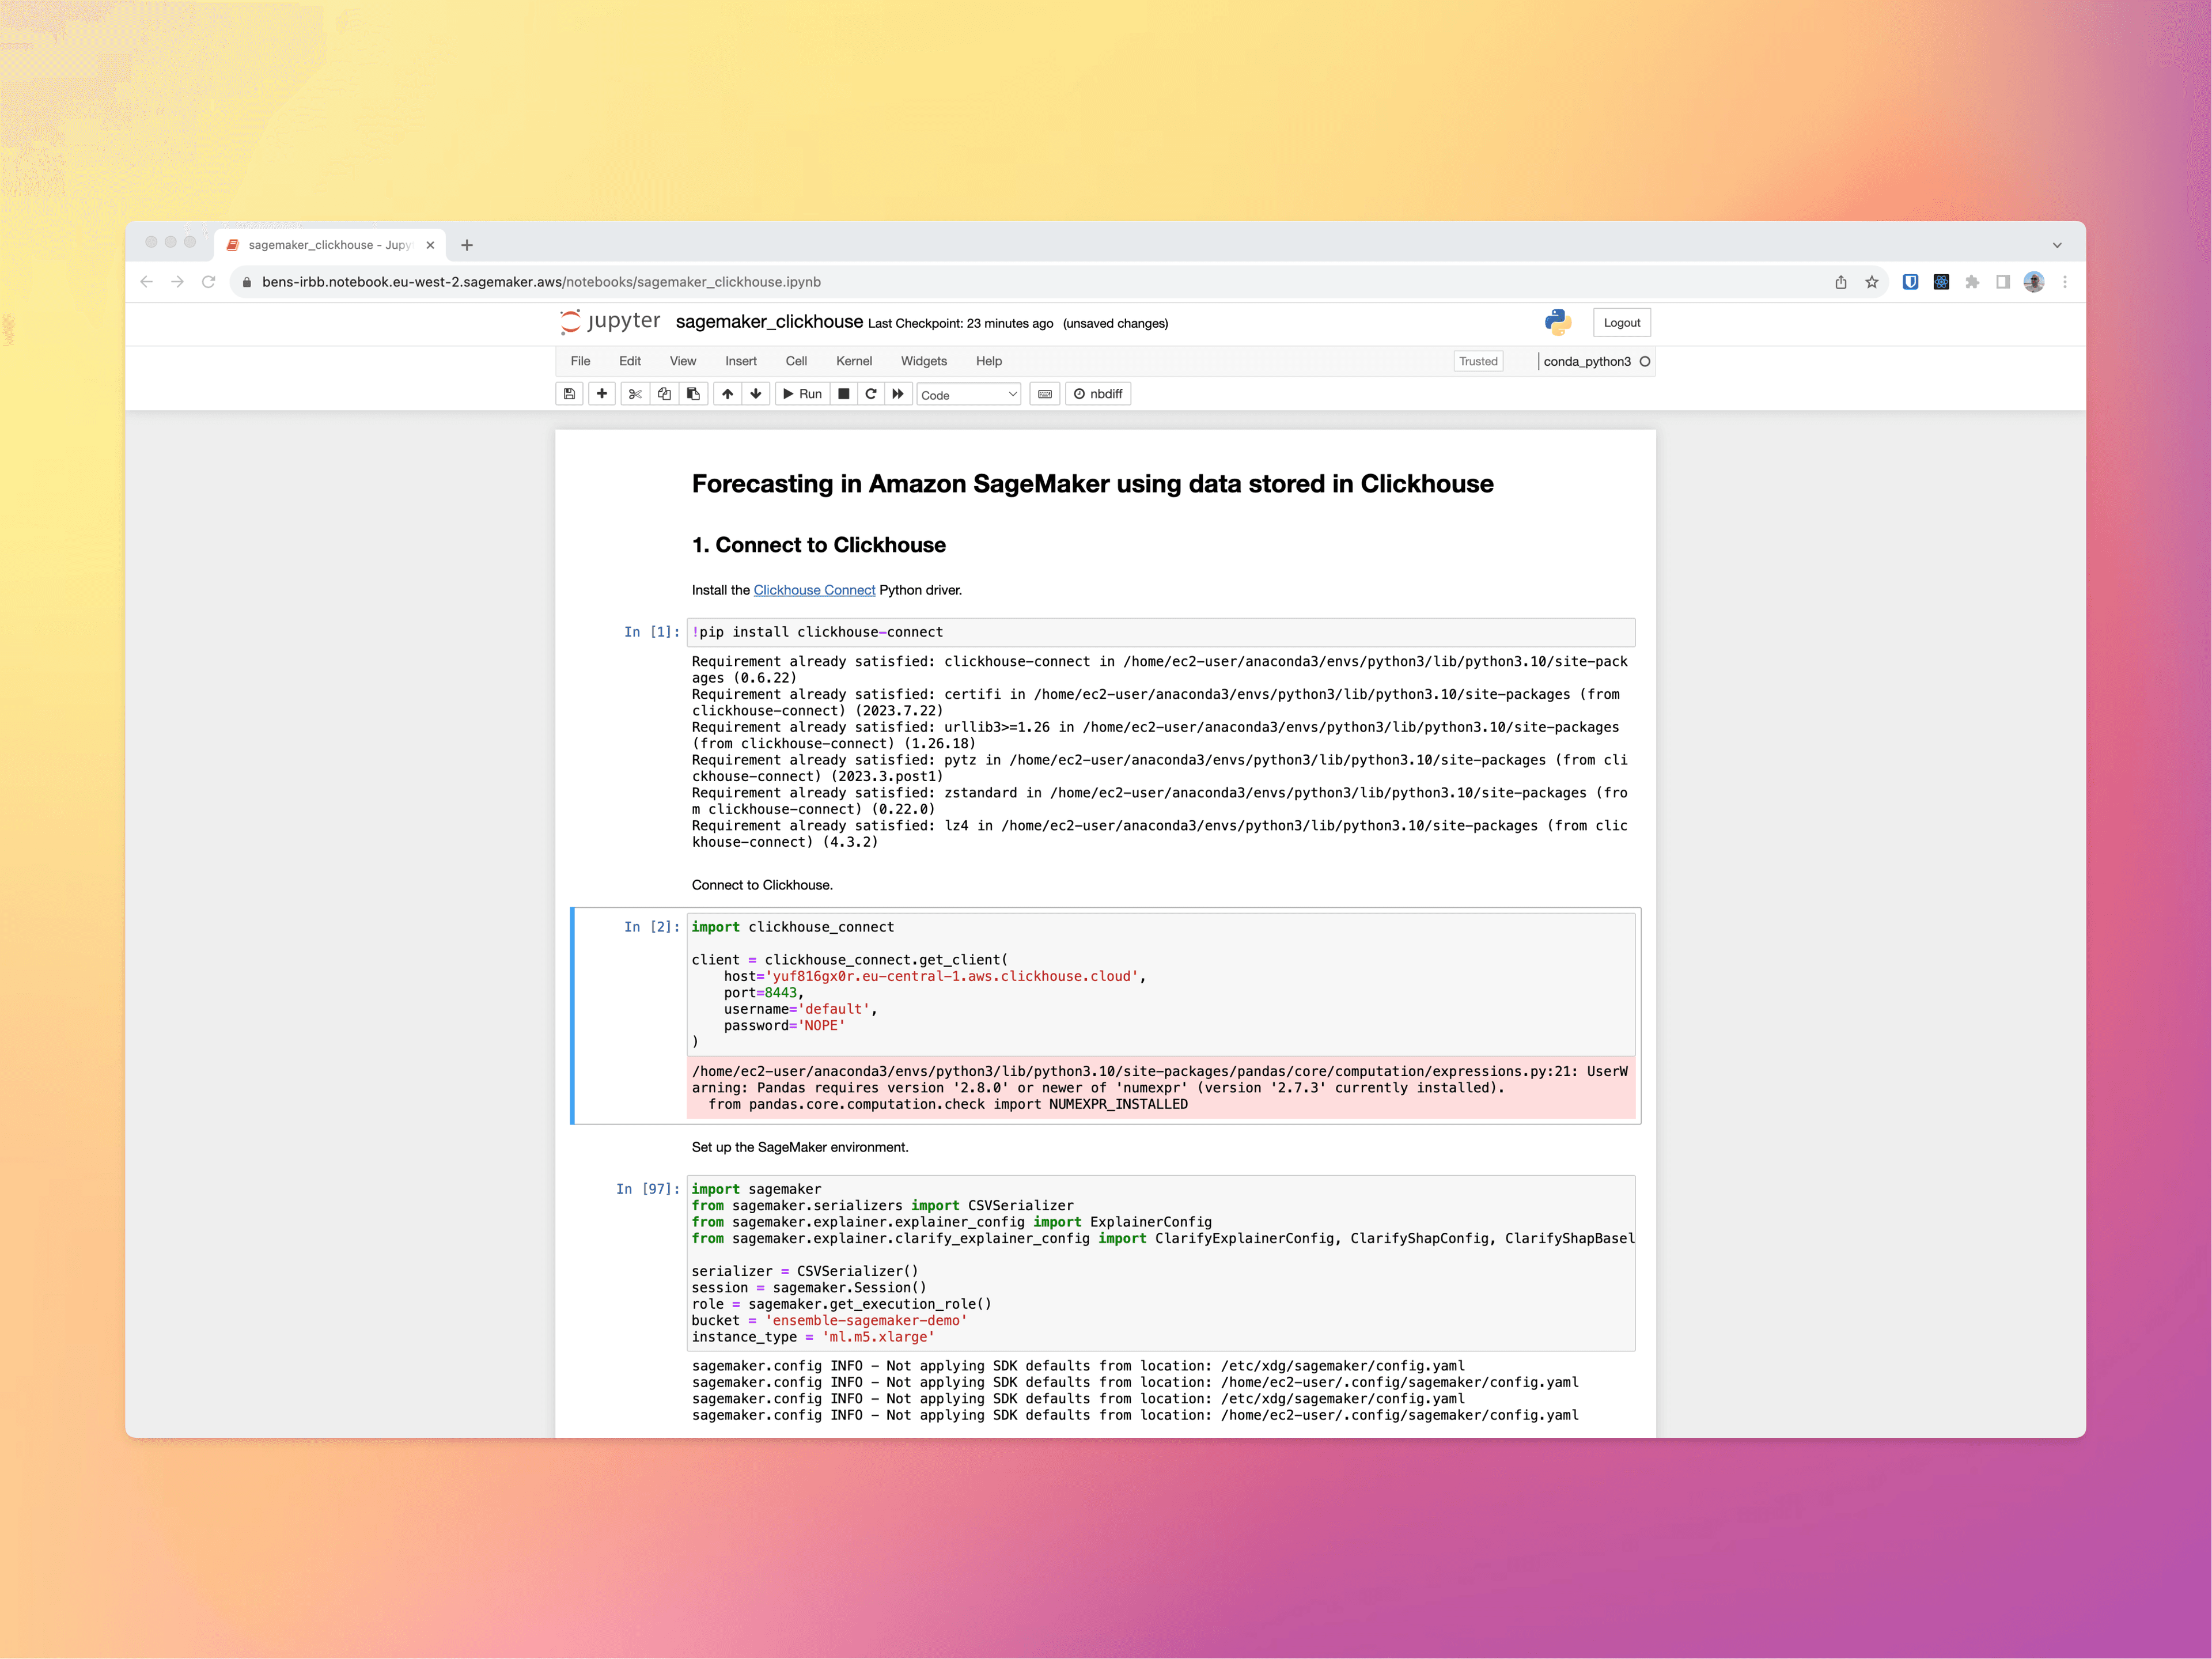Move the selected cell up

tap(728, 394)
